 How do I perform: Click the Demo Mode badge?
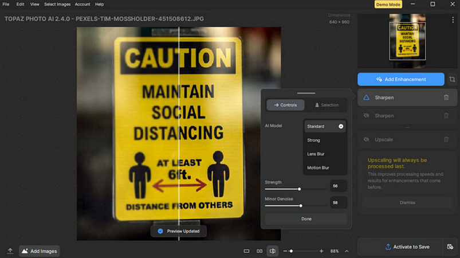pos(388,5)
